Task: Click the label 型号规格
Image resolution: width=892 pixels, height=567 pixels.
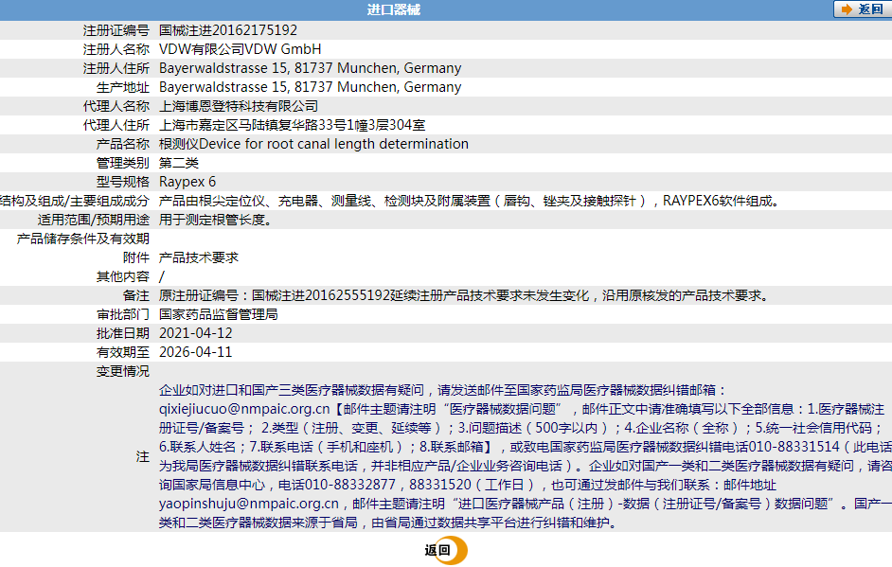Action: [x=123, y=182]
